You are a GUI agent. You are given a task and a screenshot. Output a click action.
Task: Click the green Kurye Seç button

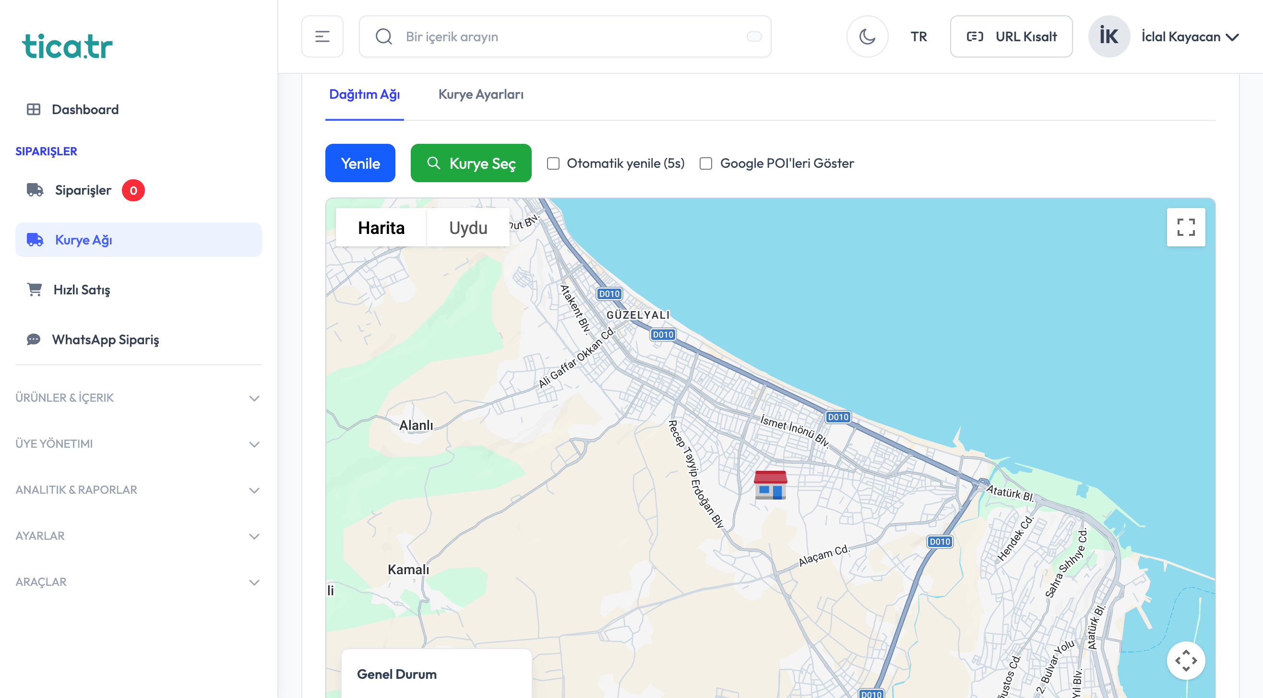[471, 163]
